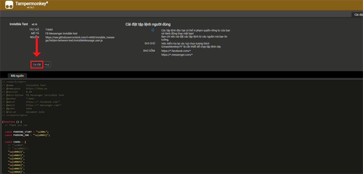The width and height of the screenshot is (363, 174).
Task: Click the '// Thank you zws' comment line
Action: (x=16, y=125)
